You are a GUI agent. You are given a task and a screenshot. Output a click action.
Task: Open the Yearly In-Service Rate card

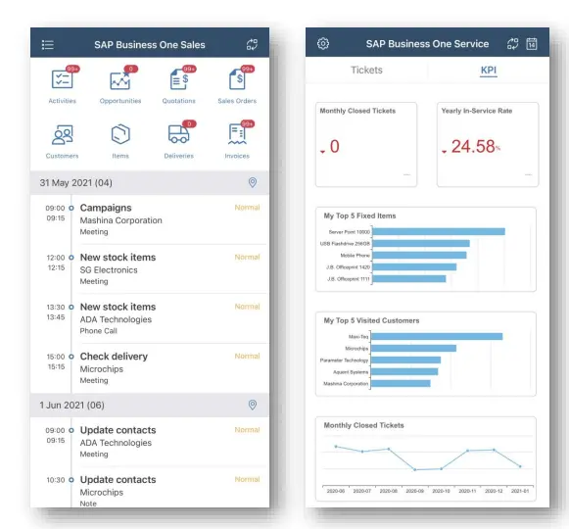488,145
